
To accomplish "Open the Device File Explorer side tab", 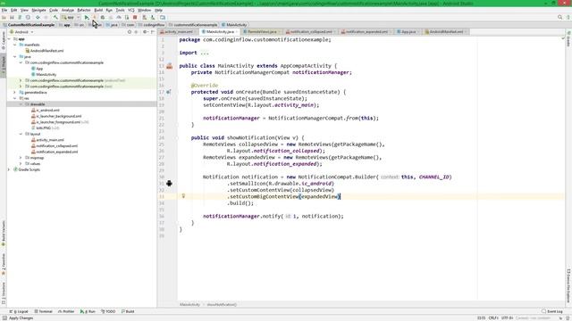I will click(x=568, y=286).
